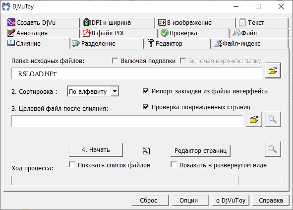Viewport: 293px width, 210px height.
Task: Select the Текст tab
Action: coord(262,23)
